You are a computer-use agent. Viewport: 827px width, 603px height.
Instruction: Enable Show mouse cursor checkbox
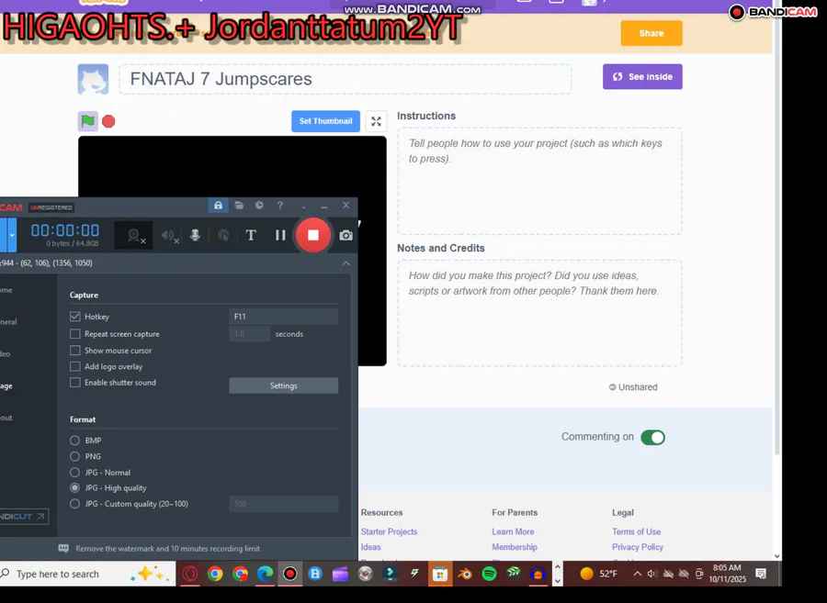click(x=75, y=351)
